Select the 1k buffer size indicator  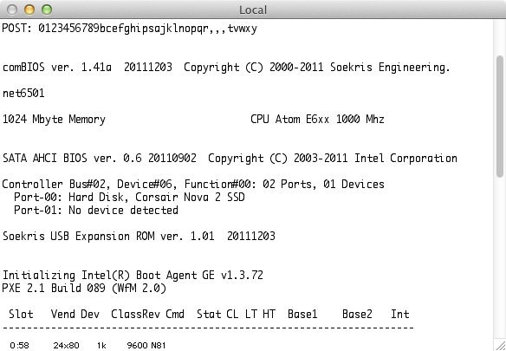[x=101, y=346]
